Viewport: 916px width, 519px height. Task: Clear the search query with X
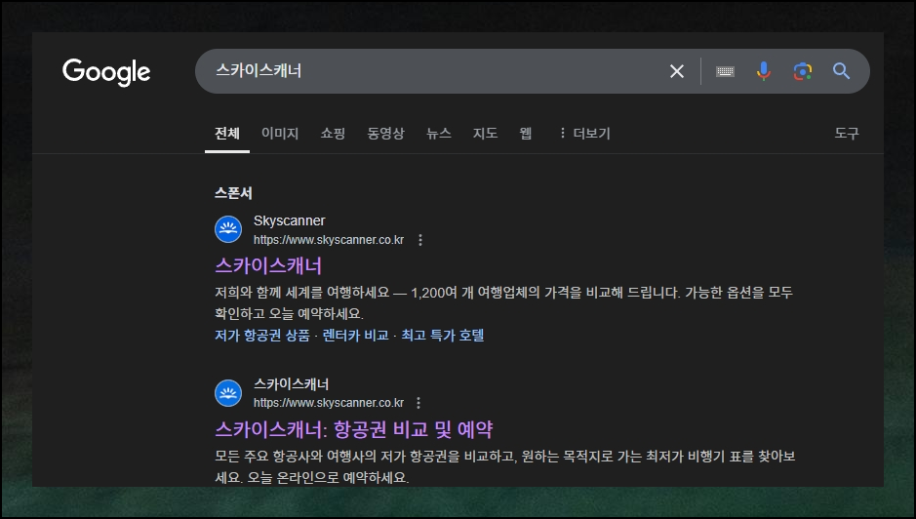tap(676, 71)
